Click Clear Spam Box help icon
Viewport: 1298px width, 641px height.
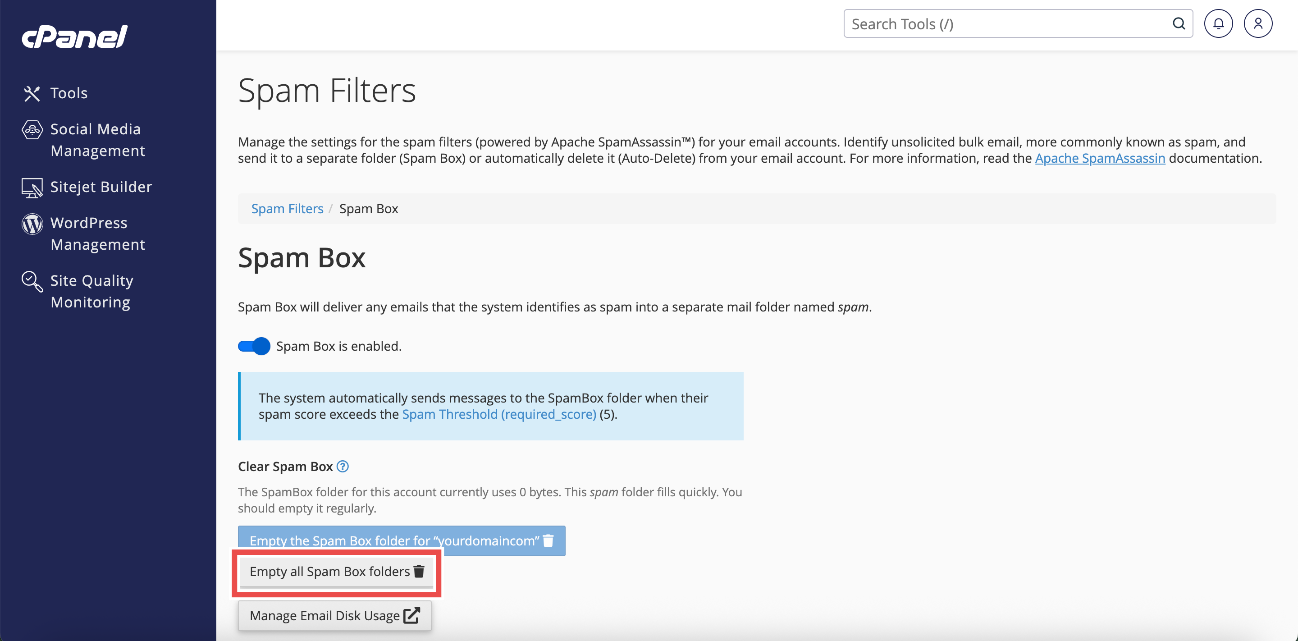click(x=343, y=466)
